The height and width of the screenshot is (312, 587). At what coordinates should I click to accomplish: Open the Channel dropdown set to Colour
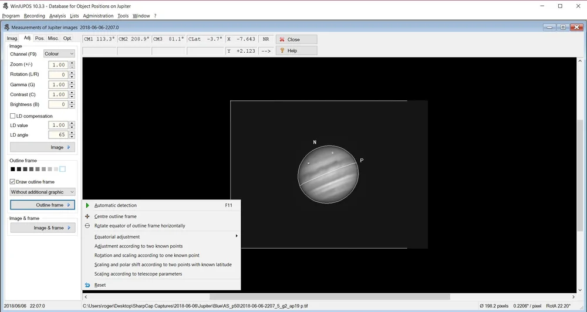tap(59, 54)
